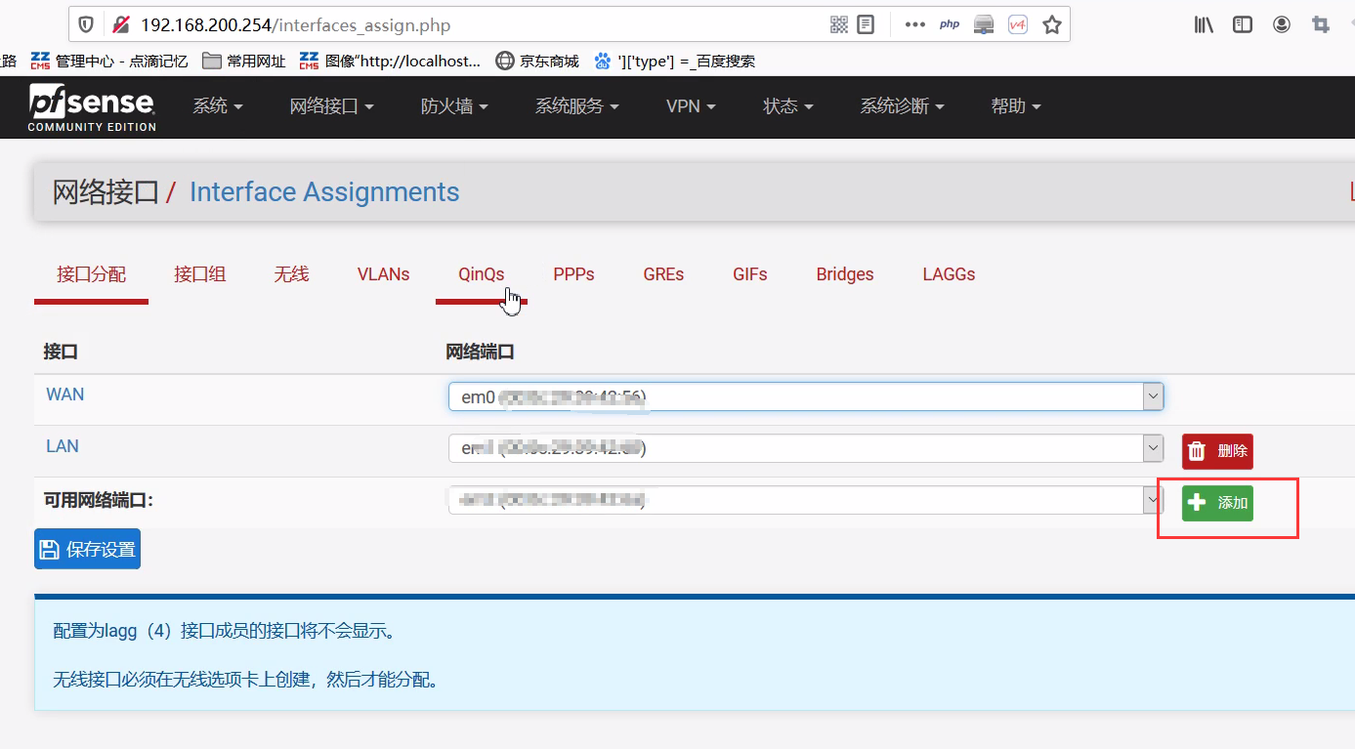This screenshot has width=1355, height=749.
Task: Click the 无线接口必须在无线选项卡上创建 notice text
Action: pyautogui.click(x=247, y=679)
